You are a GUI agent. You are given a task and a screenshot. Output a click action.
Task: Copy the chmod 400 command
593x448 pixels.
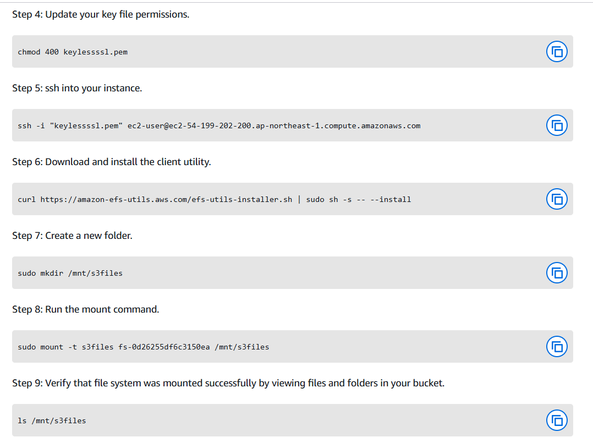pos(557,52)
